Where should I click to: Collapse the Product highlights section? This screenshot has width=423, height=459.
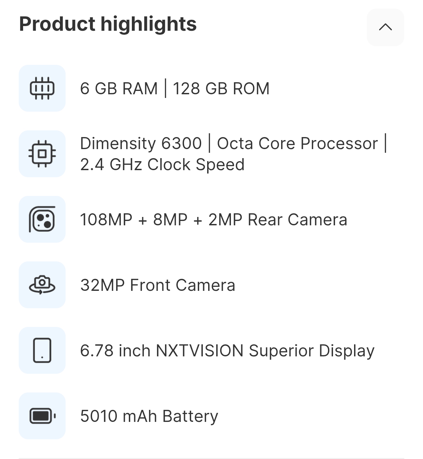pyautogui.click(x=385, y=27)
